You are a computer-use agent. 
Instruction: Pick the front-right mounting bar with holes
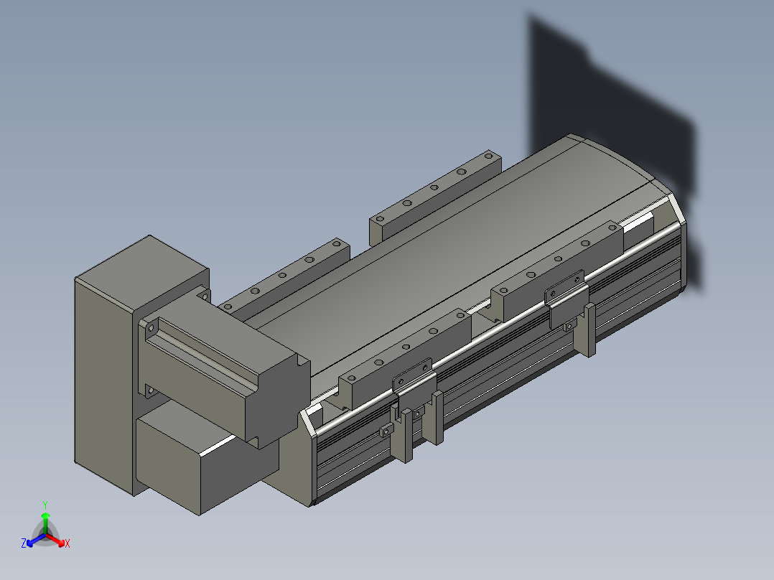pyautogui.click(x=558, y=269)
